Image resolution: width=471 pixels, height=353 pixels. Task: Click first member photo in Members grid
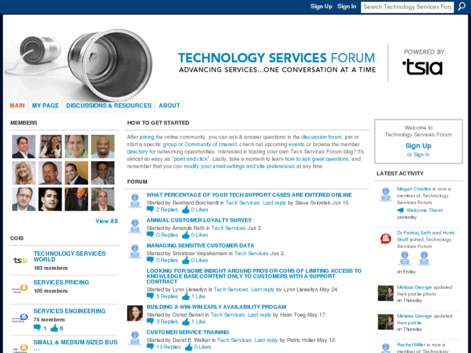(x=24, y=146)
